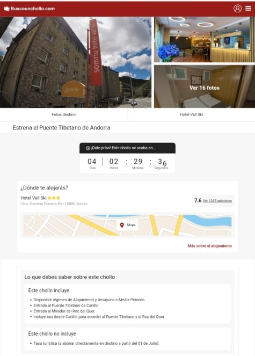255x356 pixels.
Task: Click the 7.6 rating score
Action: coord(198,200)
